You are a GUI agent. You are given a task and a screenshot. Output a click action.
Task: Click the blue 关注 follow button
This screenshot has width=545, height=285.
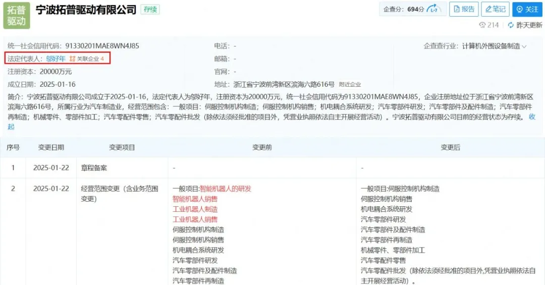(527, 9)
